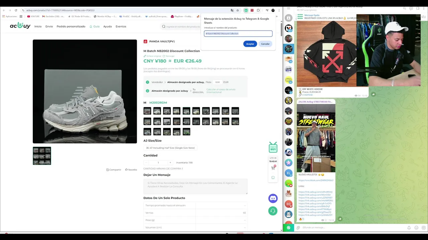Open Telegram hamburger menu
This screenshot has height=240, width=428.
coord(289,8)
